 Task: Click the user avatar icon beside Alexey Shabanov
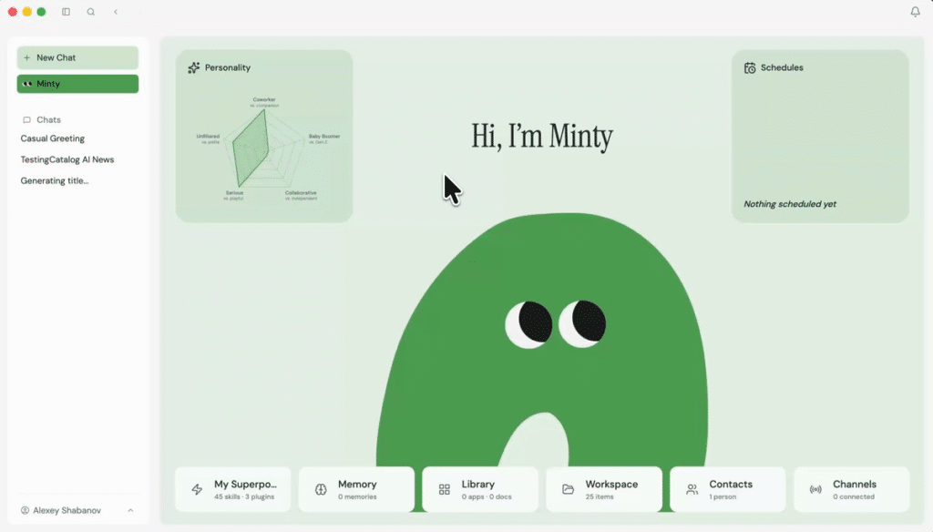tap(25, 510)
